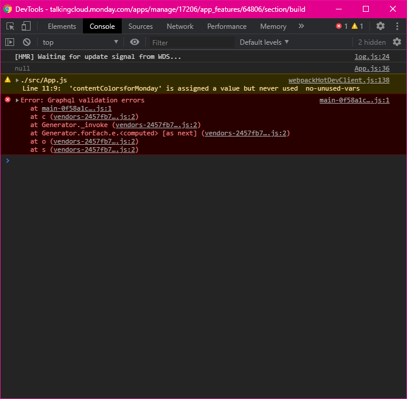Open the log.js:24 source link
The height and width of the screenshot is (399, 407).
pos(372,56)
